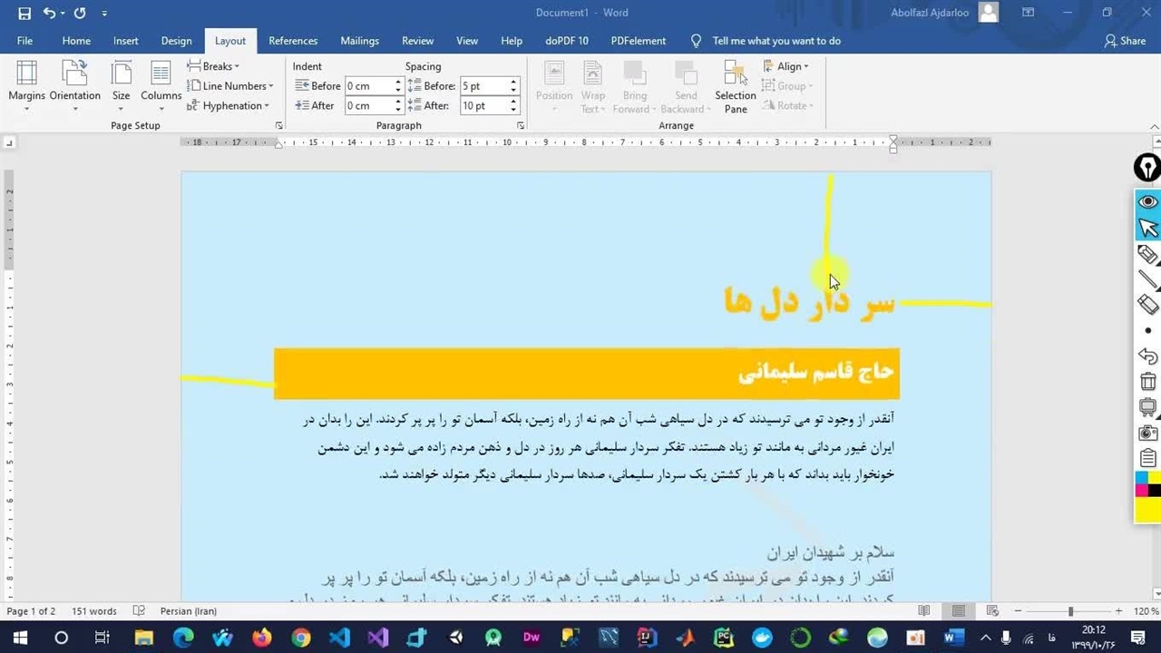Click the annotation undo arrow

(x=1147, y=356)
